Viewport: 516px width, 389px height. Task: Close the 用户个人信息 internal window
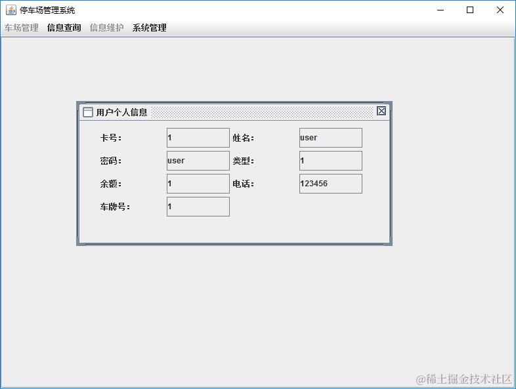point(381,111)
